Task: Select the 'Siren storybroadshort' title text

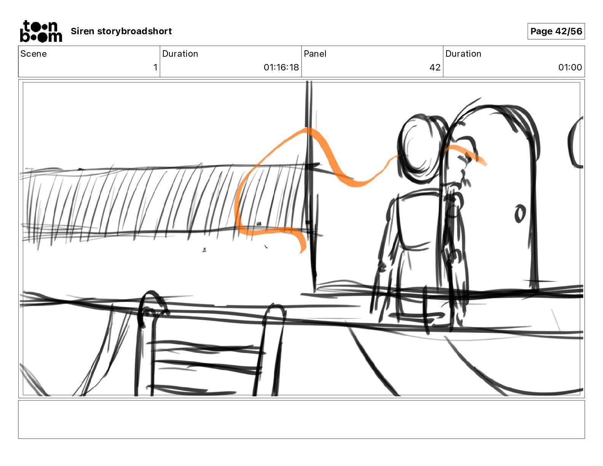Action: tap(121, 31)
